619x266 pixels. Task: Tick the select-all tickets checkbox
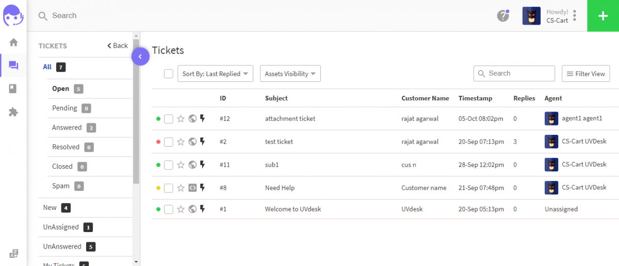(x=169, y=74)
